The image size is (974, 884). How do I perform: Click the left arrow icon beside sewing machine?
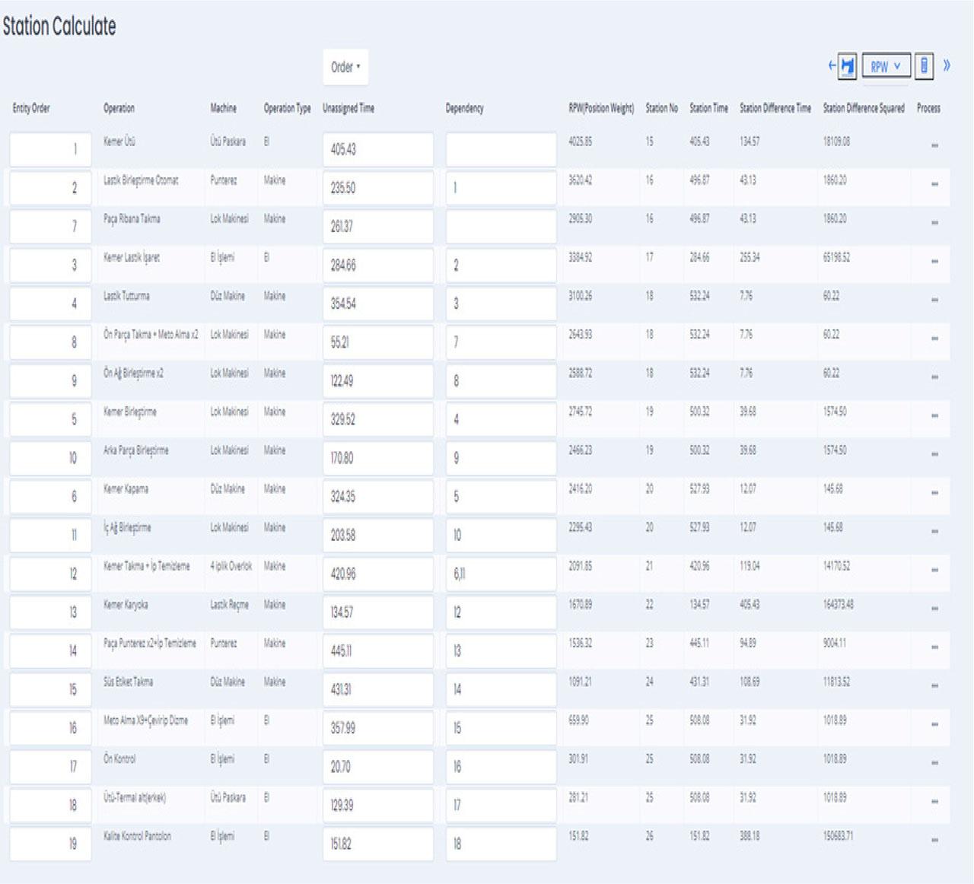coord(832,65)
